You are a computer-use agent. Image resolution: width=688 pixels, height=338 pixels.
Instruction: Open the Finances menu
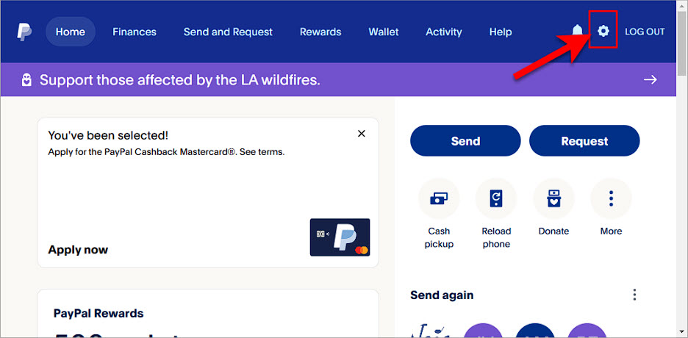(x=135, y=32)
